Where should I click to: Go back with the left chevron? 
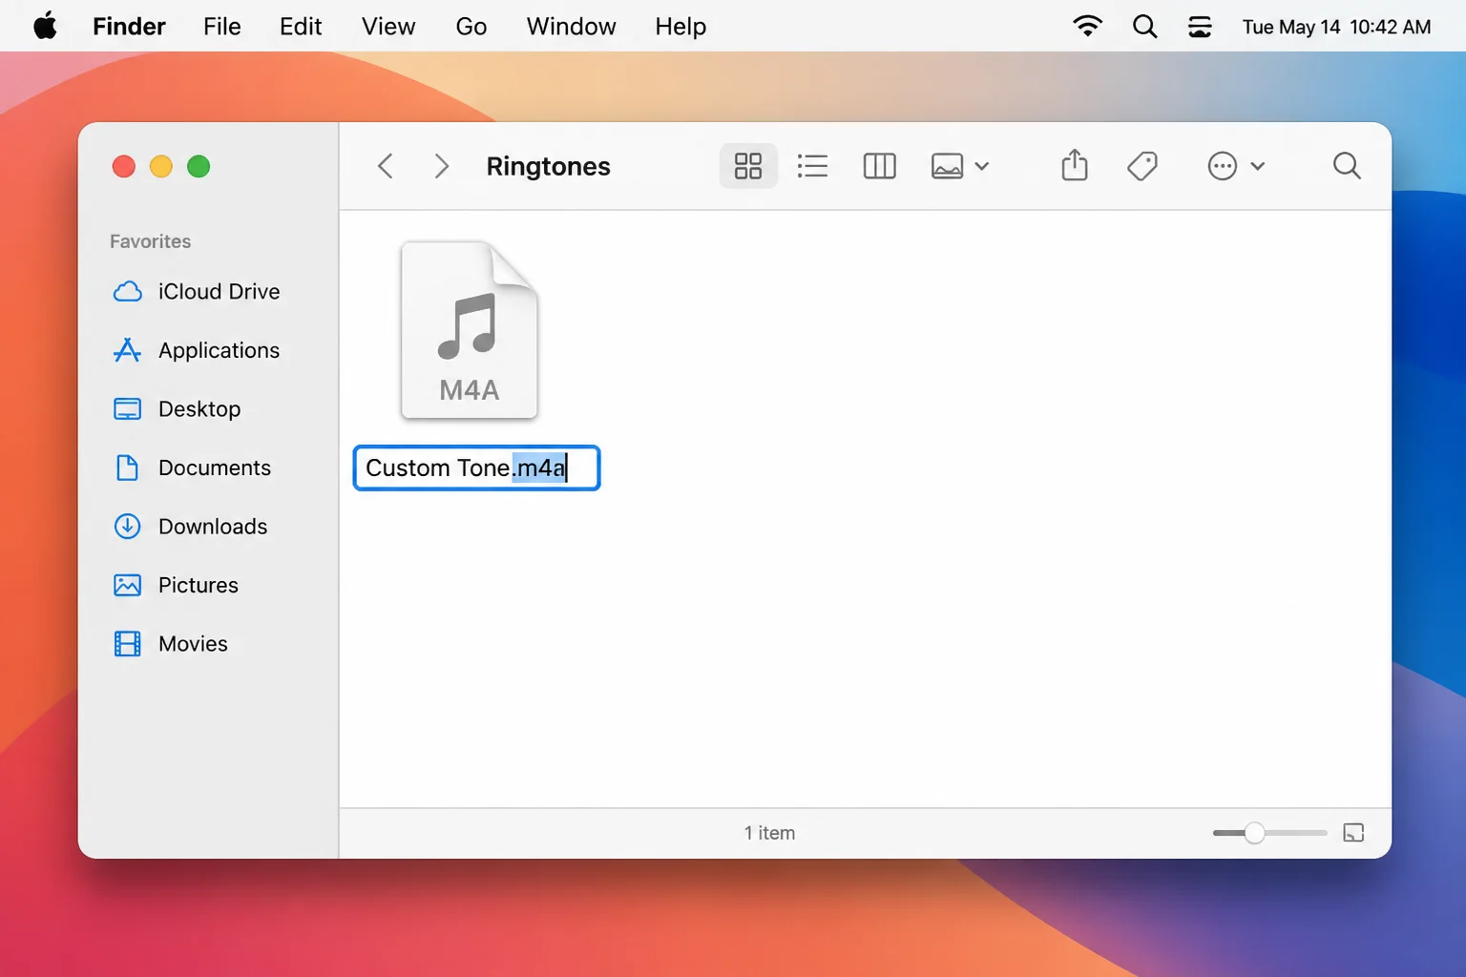pyautogui.click(x=386, y=166)
